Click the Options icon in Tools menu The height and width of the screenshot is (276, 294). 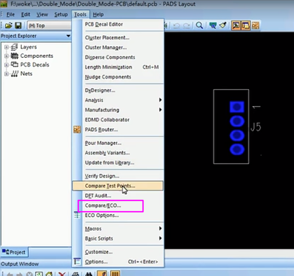tap(77, 262)
